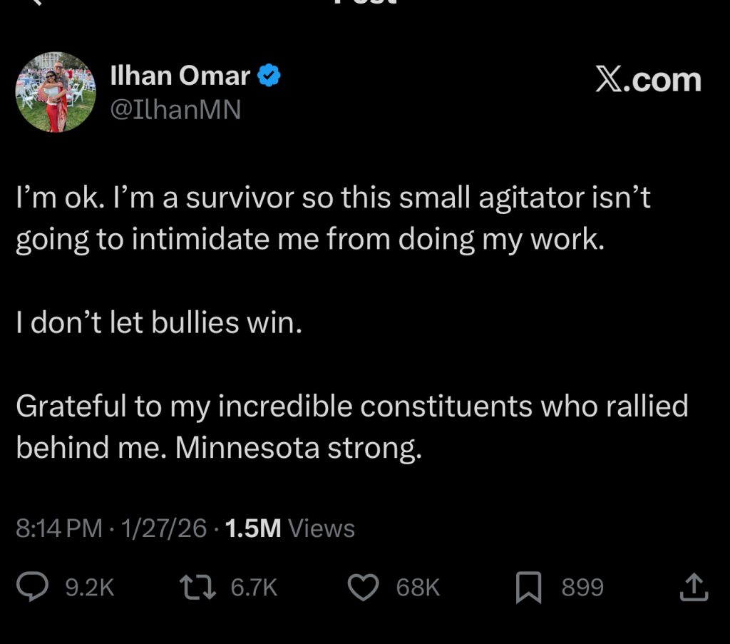The width and height of the screenshot is (730, 644).
Task: Open the 6.7K reposts count
Action: [x=254, y=588]
